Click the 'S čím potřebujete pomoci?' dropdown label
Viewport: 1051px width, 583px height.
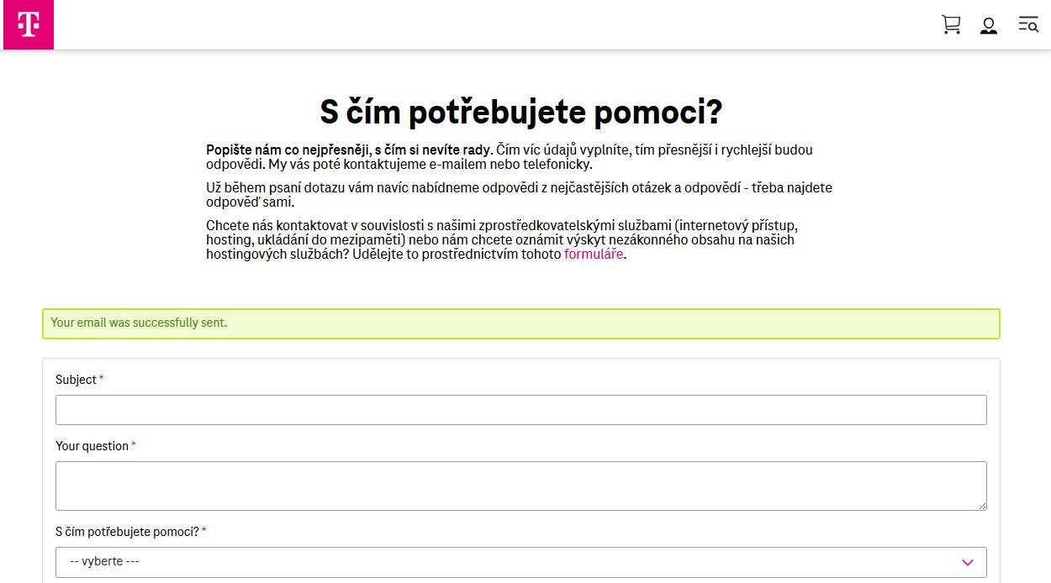coord(127,532)
